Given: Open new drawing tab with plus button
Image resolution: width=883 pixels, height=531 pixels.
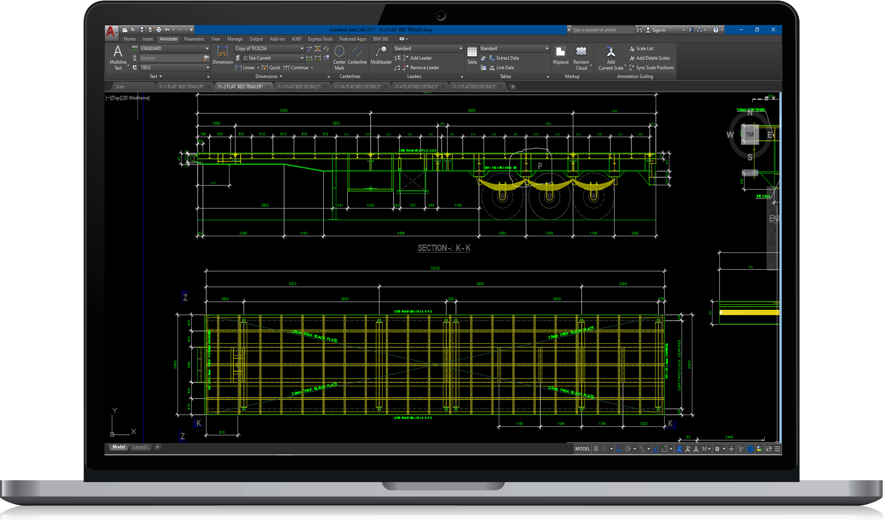Looking at the screenshot, I should (x=513, y=87).
